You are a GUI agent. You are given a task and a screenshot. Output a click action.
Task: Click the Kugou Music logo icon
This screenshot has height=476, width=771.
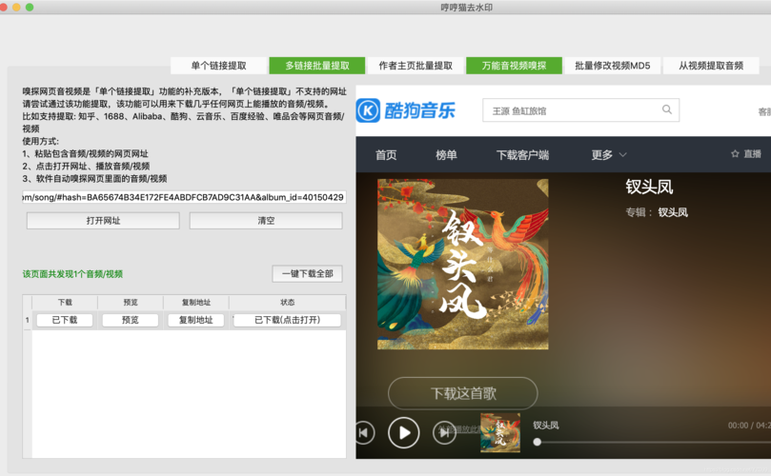click(368, 110)
